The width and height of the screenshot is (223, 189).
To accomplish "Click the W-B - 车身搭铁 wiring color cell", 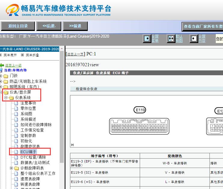I will point(175,163).
